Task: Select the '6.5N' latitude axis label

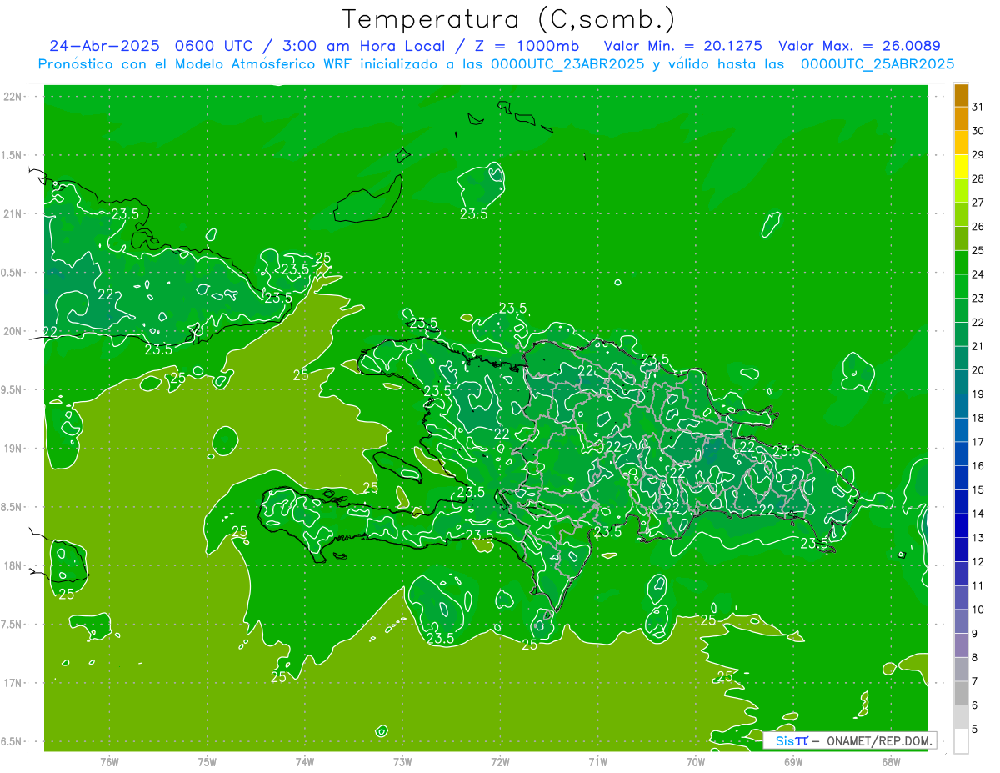Action: pos(12,741)
